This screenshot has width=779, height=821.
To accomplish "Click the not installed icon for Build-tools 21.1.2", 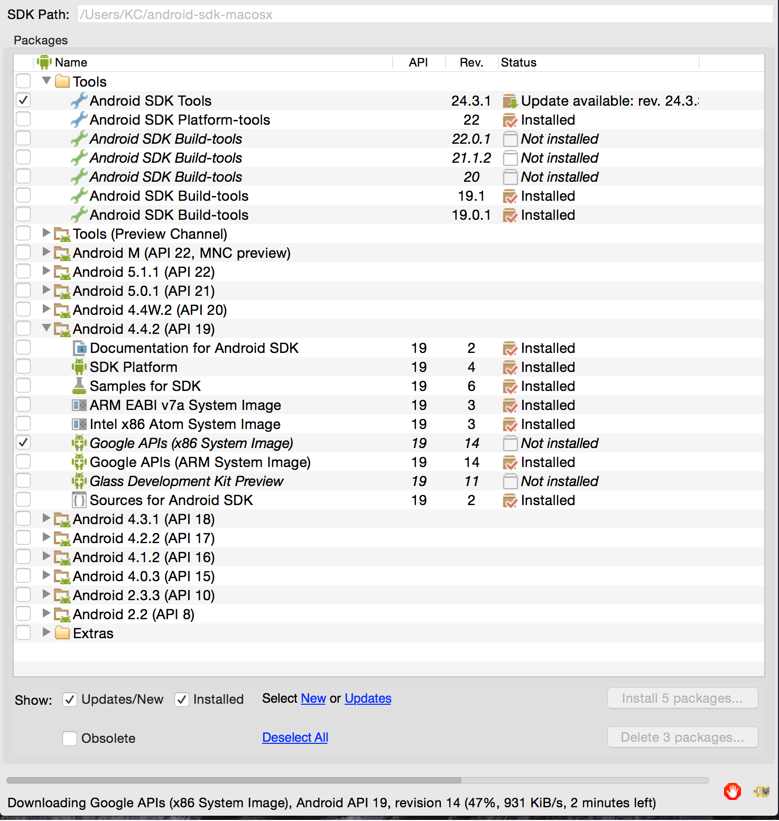I will pyautogui.click(x=510, y=158).
